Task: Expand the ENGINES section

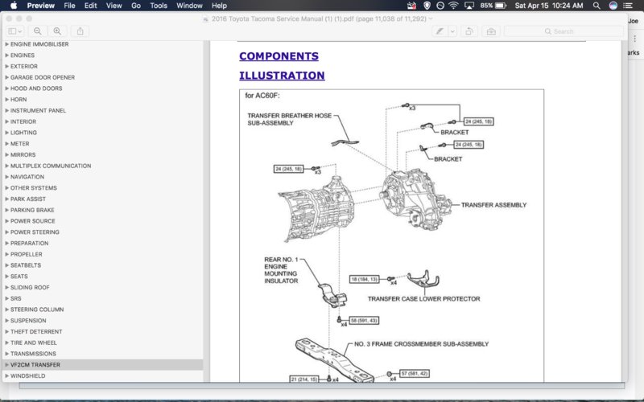Action: pyautogui.click(x=7, y=55)
